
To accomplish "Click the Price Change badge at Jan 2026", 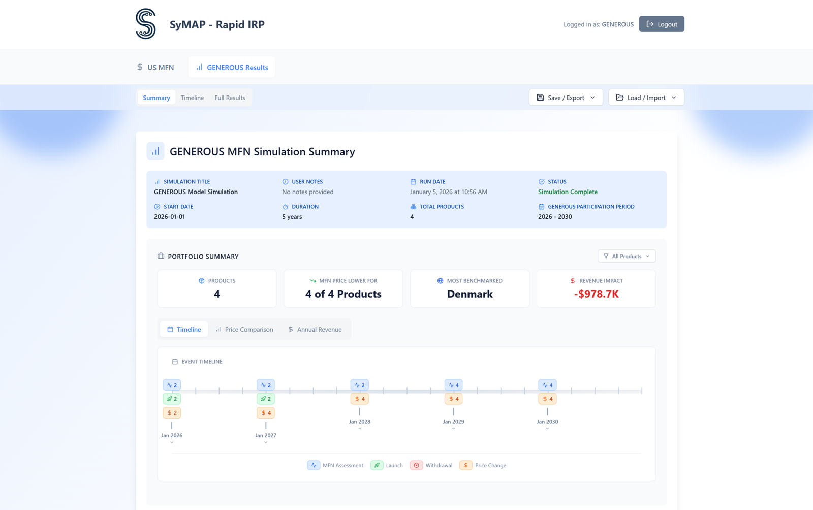I will 172,412.
